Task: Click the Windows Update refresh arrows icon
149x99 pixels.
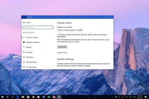Action: click(24, 37)
